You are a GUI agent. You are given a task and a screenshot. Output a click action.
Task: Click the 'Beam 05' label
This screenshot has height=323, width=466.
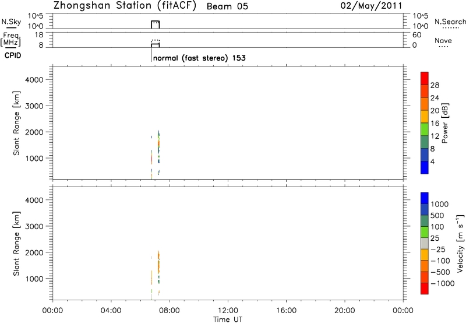click(227, 6)
